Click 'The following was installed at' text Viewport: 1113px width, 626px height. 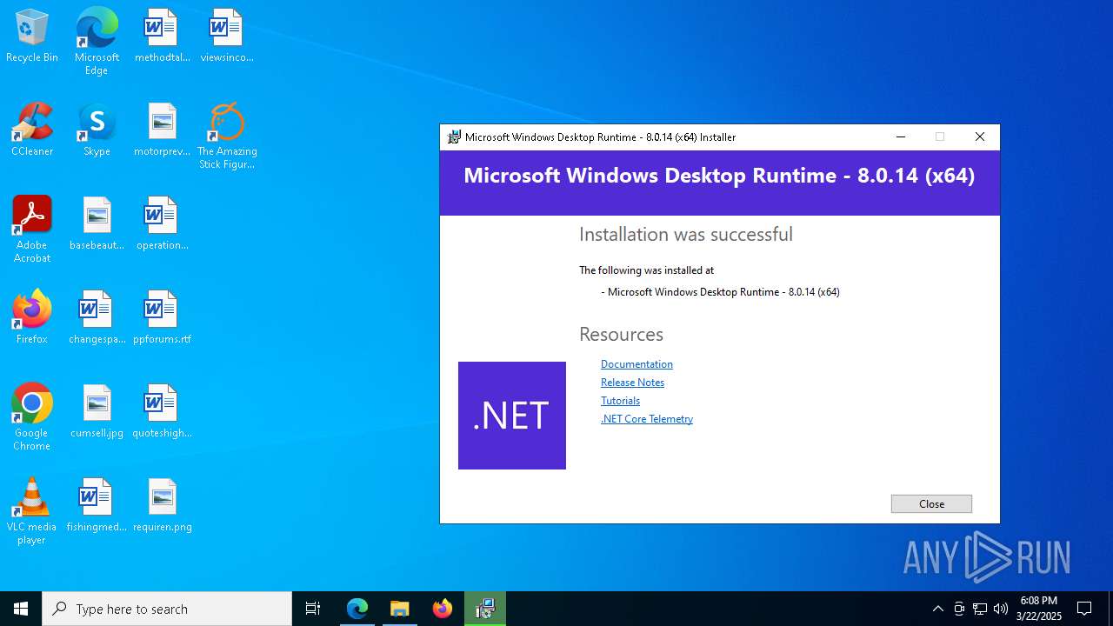(x=646, y=270)
